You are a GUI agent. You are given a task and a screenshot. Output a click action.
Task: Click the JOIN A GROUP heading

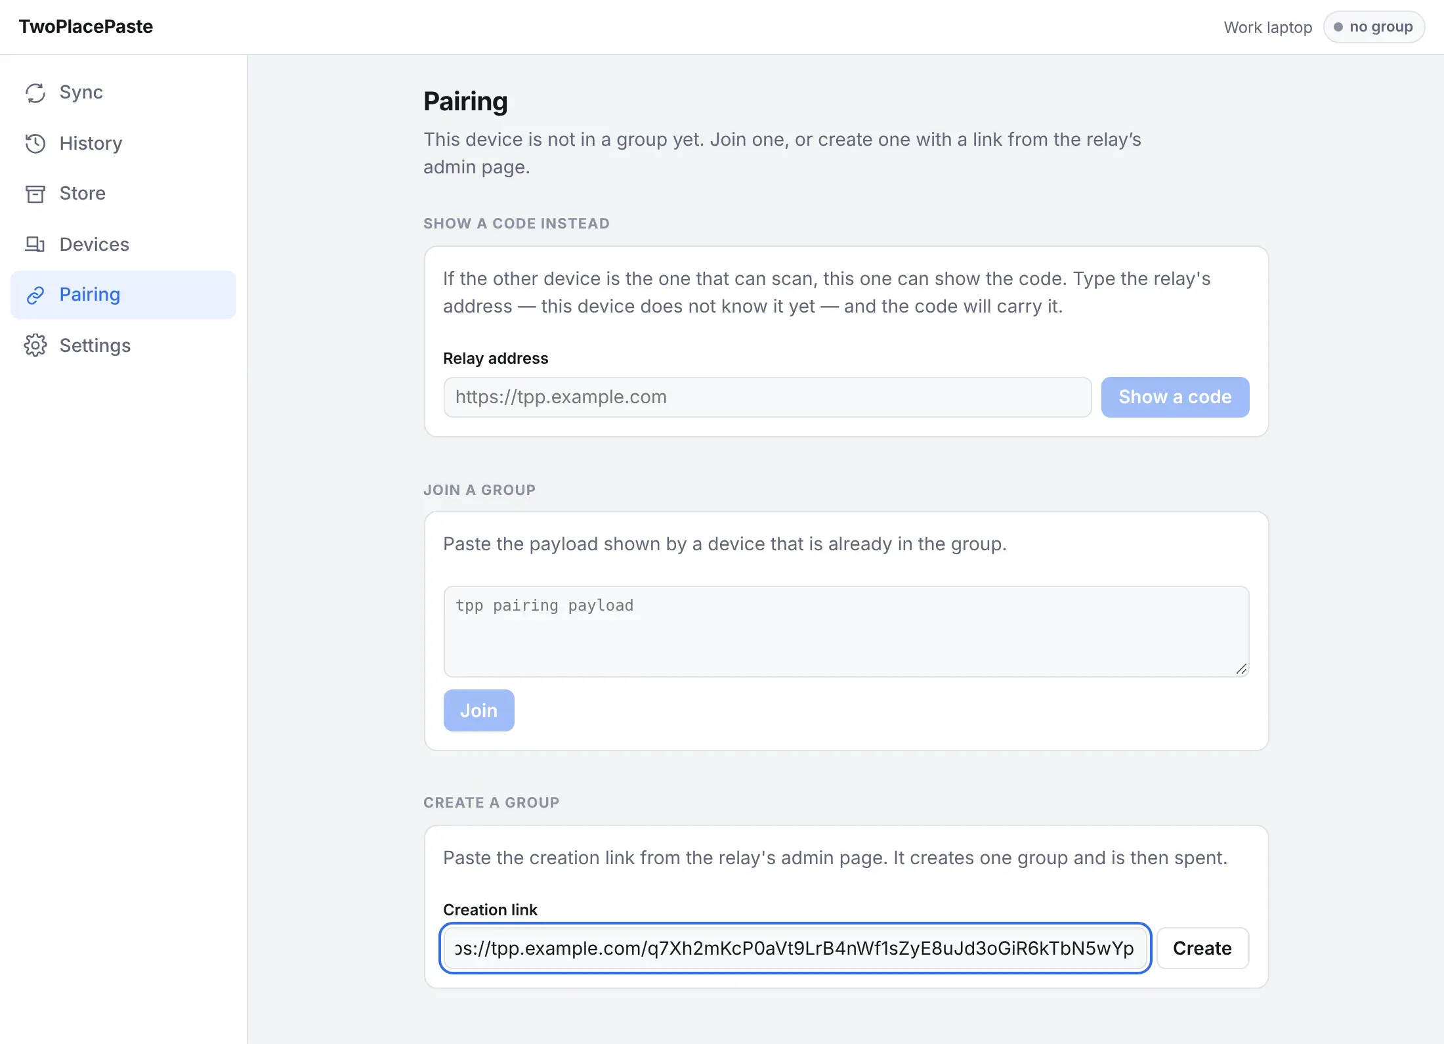coord(480,490)
